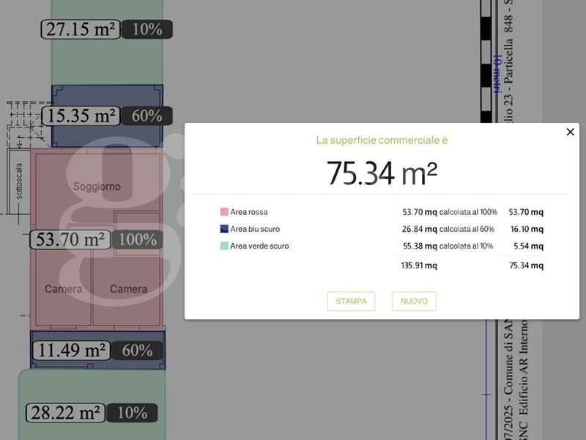Select the Area blu scuro swatch
The width and height of the screenshot is (586, 440).
[x=224, y=229]
